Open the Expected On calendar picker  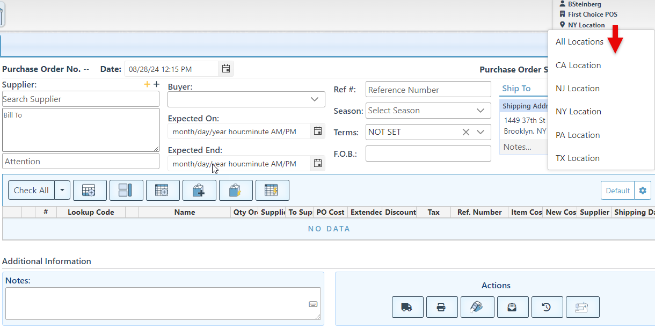(318, 131)
